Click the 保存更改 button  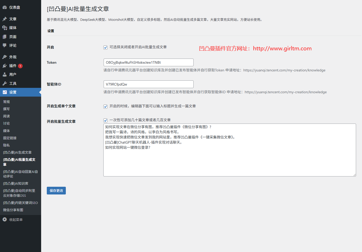pos(56,191)
